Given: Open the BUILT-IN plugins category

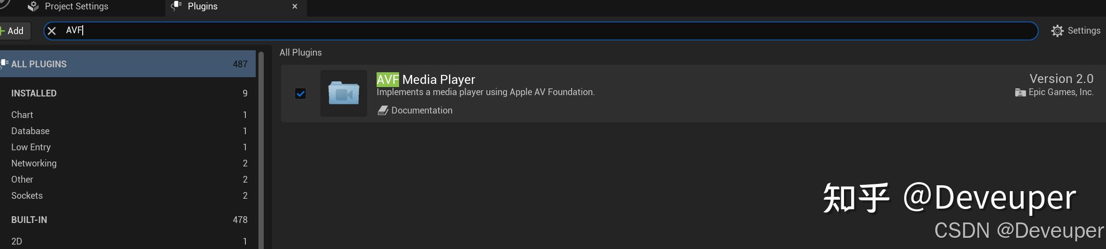Looking at the screenshot, I should pyautogui.click(x=29, y=220).
